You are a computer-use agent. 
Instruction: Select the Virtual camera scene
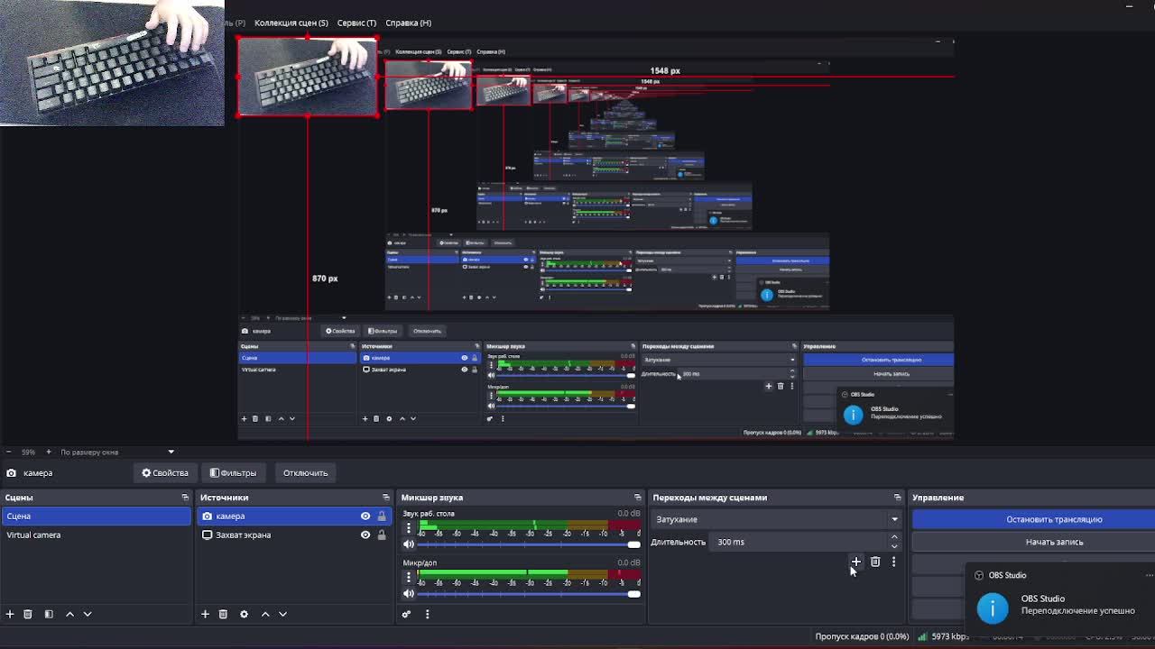(x=97, y=535)
